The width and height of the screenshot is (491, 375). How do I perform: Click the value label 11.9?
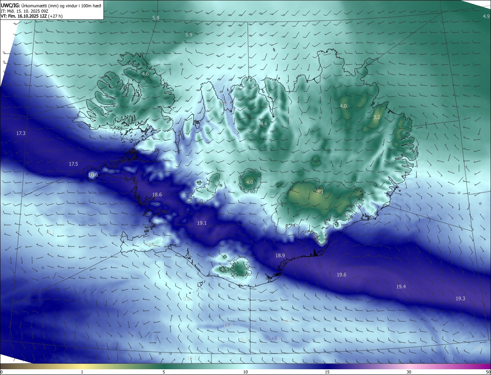click(228, 325)
